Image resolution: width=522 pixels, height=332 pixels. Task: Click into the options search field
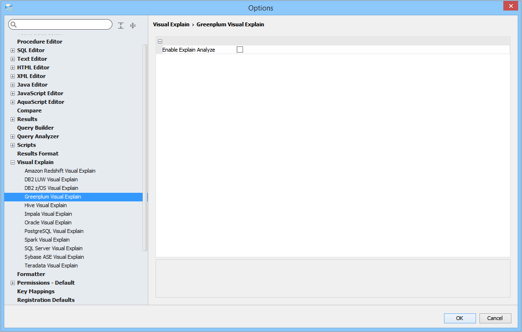pos(61,24)
